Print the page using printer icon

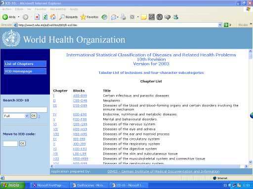124,17
